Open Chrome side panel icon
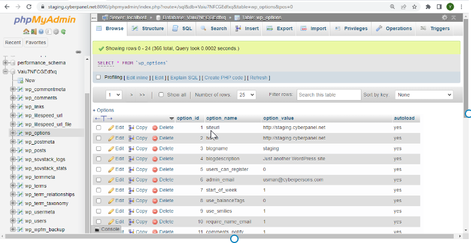The image size is (471, 243). click(439, 7)
